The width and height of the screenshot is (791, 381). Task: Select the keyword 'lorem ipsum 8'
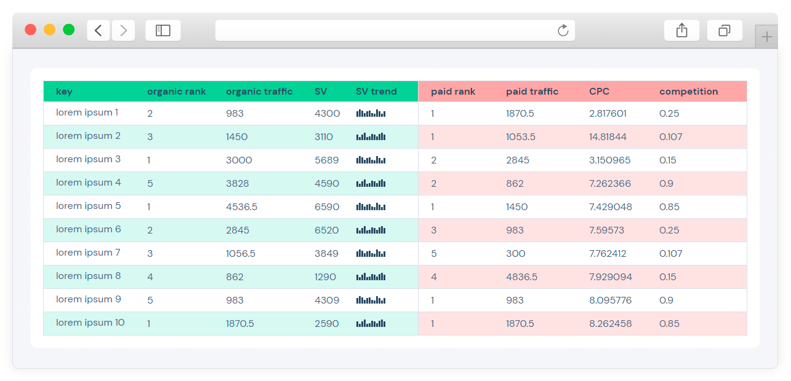pyautogui.click(x=88, y=276)
